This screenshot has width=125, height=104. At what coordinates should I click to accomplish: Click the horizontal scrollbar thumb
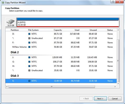(x=52, y=87)
